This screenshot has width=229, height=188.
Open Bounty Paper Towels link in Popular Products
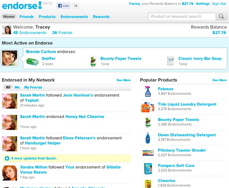tap(178, 120)
